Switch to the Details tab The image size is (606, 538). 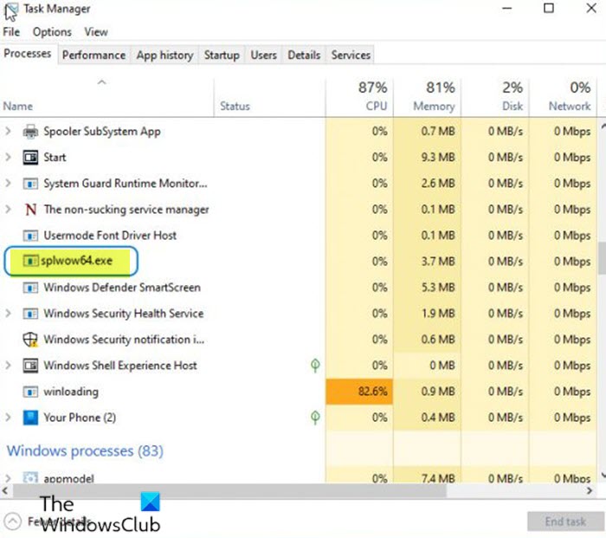tap(304, 55)
